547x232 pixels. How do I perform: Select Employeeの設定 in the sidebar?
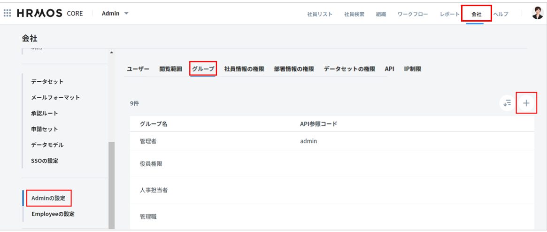[53, 214]
